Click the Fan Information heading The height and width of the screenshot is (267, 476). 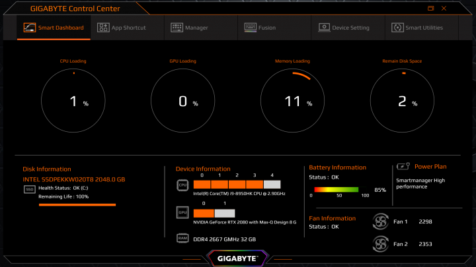332,218
